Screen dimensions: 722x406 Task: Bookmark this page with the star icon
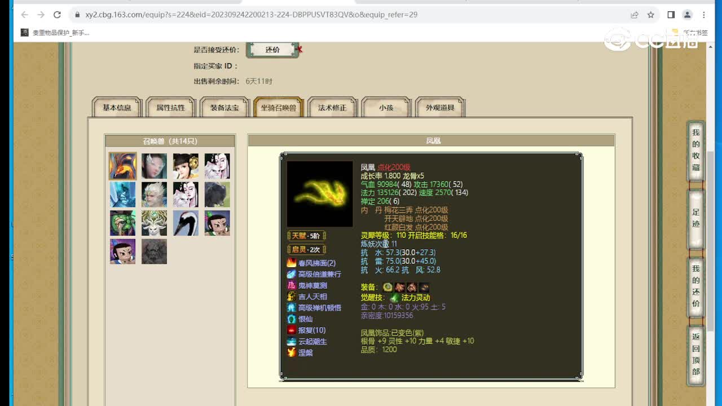[x=650, y=15]
